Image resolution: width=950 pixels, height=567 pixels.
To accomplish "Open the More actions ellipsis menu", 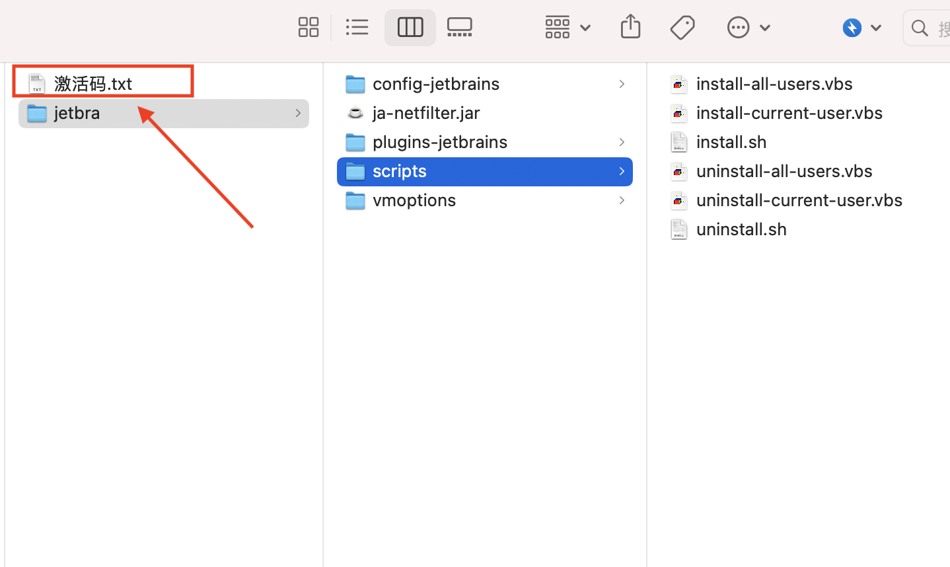I will pos(749,28).
